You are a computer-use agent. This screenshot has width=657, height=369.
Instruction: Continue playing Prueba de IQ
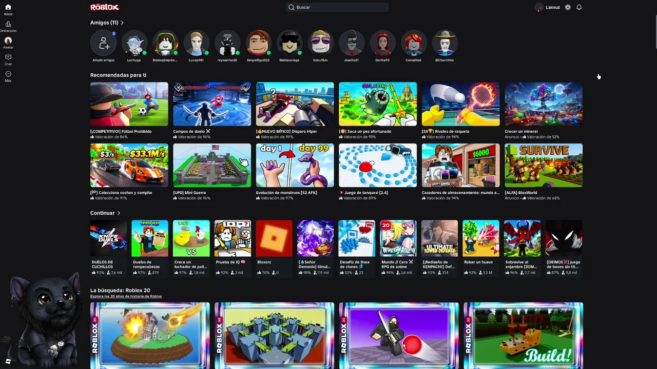[233, 238]
